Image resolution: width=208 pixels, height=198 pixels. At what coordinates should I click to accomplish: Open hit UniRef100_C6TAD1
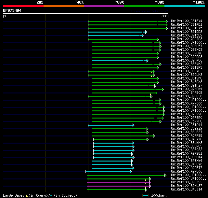pyautogui.click(x=187, y=24)
